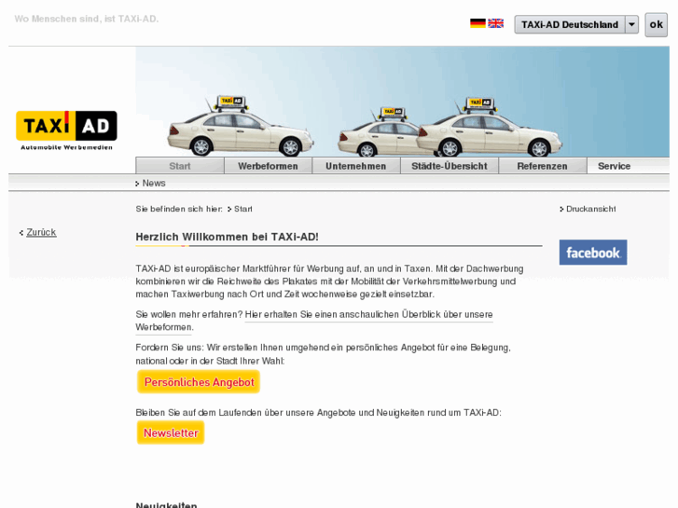Open the Referenzen navigation tab
678x508 pixels.
click(542, 166)
